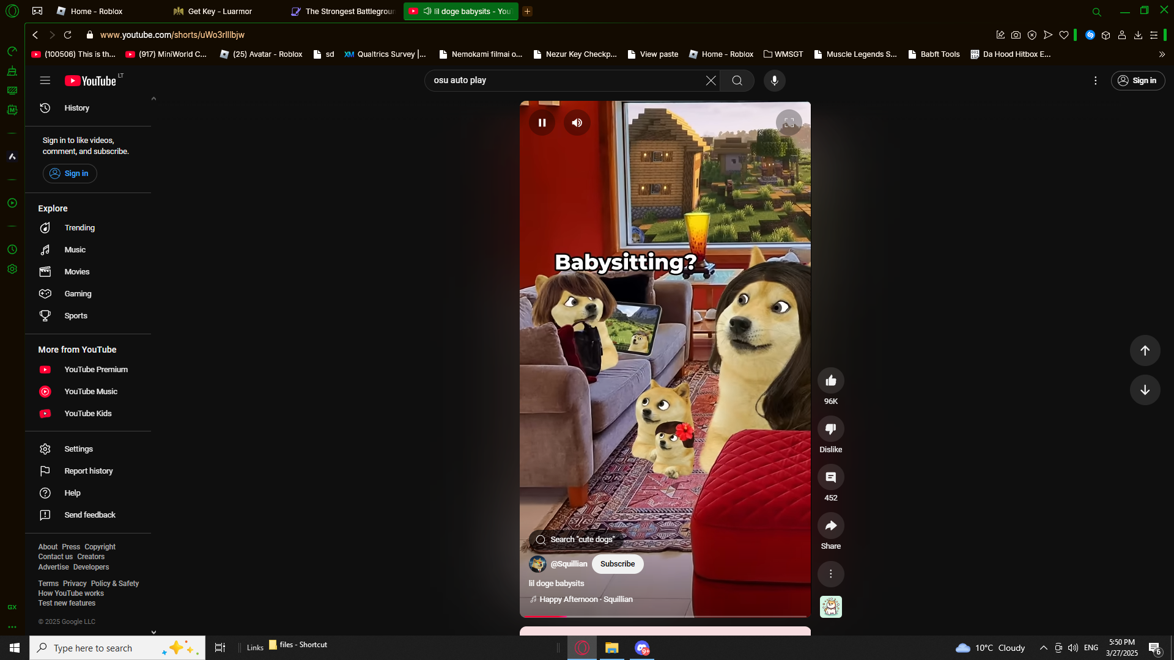1174x660 pixels.
Task: Dislike the Short video
Action: tap(830, 429)
